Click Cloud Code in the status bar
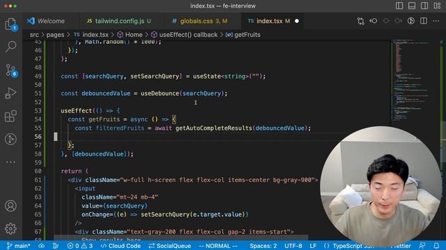The image size is (446, 250). coord(121,246)
